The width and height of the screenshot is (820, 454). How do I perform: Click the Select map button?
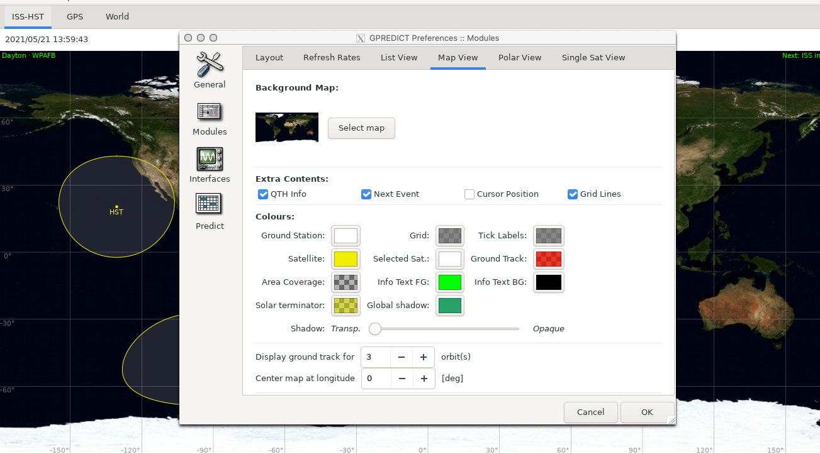tap(361, 128)
